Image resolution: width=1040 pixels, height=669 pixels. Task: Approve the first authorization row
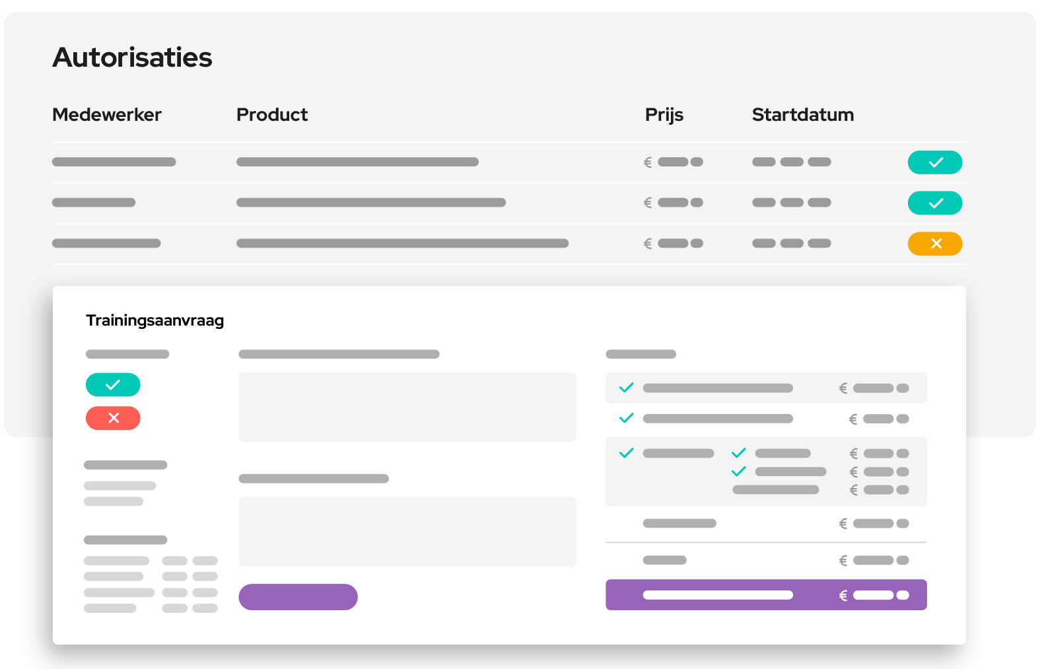tap(934, 162)
